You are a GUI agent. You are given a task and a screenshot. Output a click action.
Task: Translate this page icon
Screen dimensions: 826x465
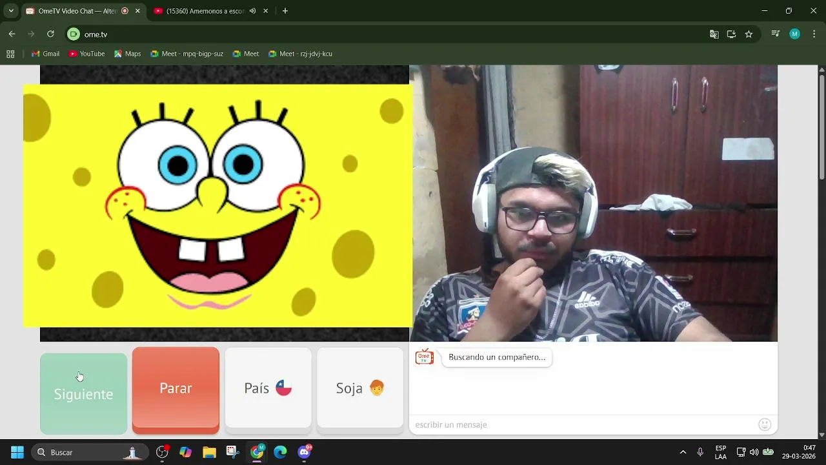[x=714, y=34]
